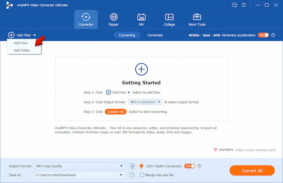Open Faster Conversion help question icon
This screenshot has width=283, height=183.
pos(199,166)
